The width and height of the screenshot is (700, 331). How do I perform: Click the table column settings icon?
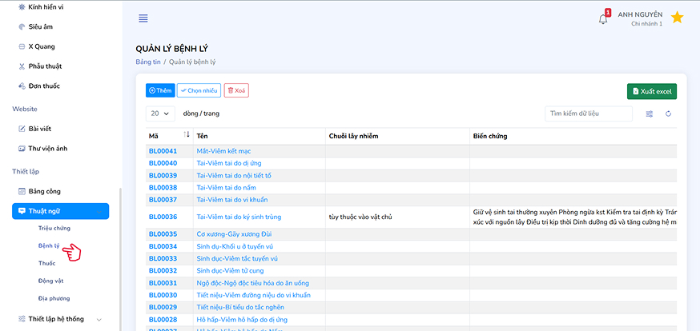coord(650,114)
